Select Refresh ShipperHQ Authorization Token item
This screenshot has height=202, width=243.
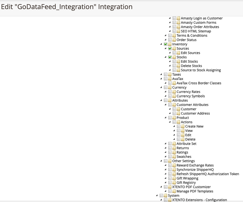(x=208, y=174)
